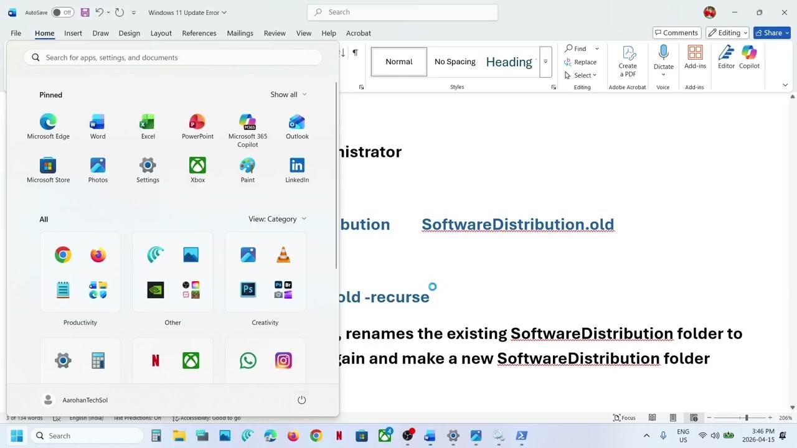Switch to Focus mode in the status bar

pyautogui.click(x=624, y=418)
